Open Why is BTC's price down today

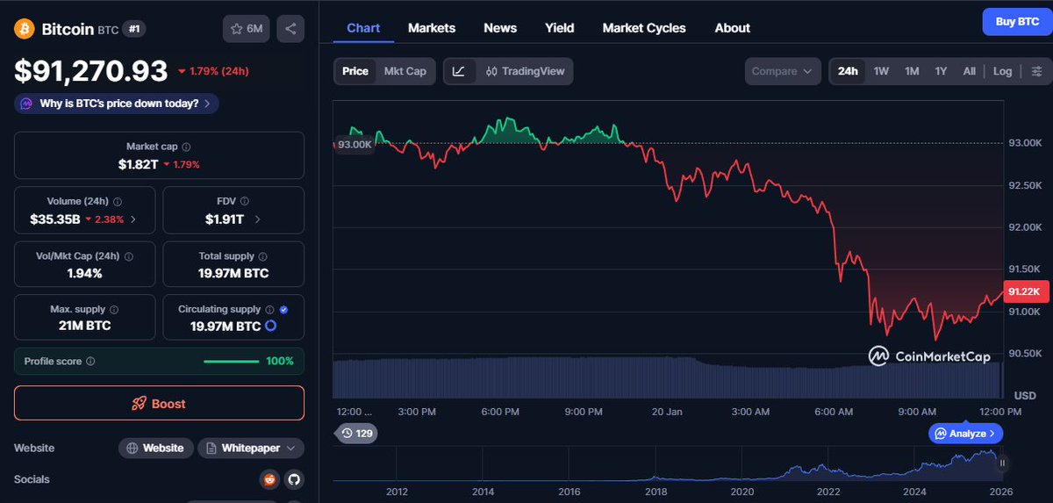point(117,104)
